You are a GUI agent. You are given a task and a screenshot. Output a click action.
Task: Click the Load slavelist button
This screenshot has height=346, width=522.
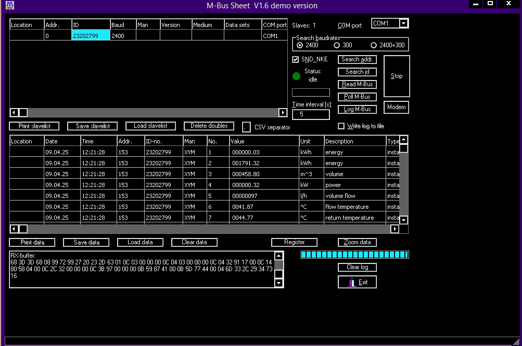(151, 126)
